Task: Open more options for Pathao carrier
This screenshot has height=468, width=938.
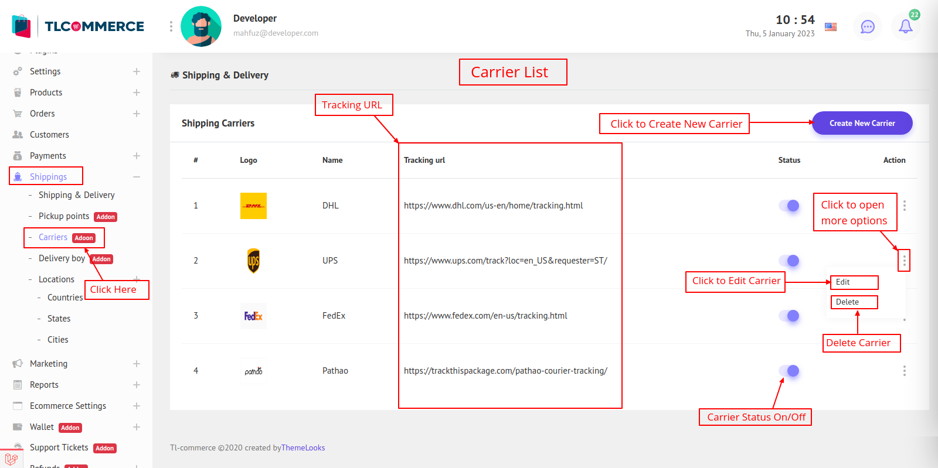Action: tap(905, 371)
